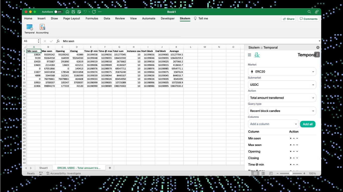Screen dimensions: 343x192
Task: Click the Select All corner of the grid
Action: 24,47
